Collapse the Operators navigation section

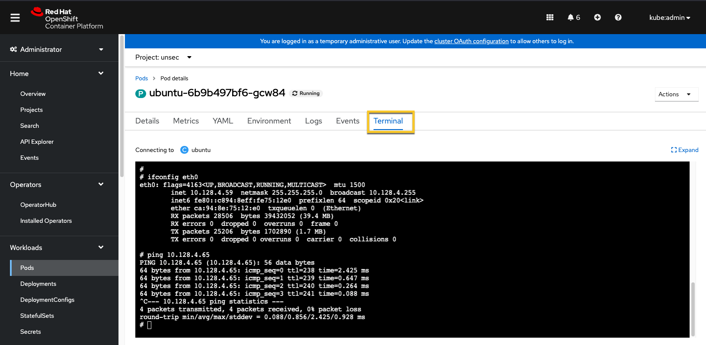pyautogui.click(x=57, y=185)
